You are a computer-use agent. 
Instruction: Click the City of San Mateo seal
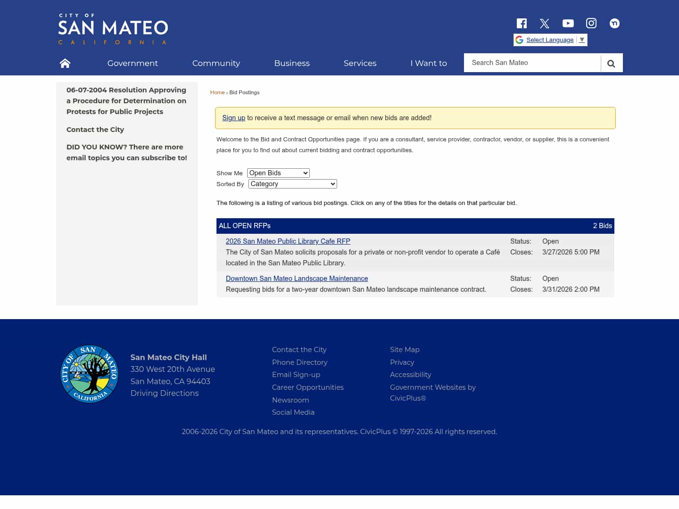89,374
